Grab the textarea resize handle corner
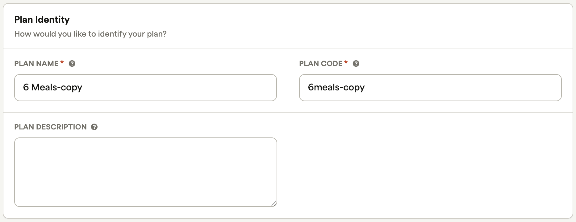Viewport: 576px width, 222px height. click(x=273, y=204)
